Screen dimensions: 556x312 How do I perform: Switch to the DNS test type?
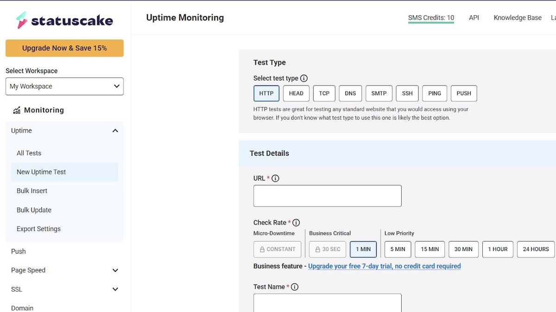[350, 93]
